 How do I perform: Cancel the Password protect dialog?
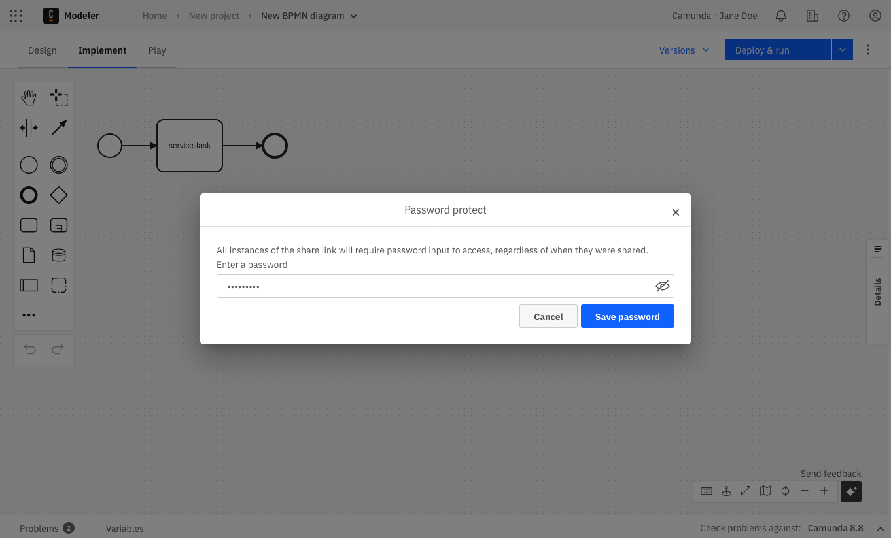coord(548,316)
